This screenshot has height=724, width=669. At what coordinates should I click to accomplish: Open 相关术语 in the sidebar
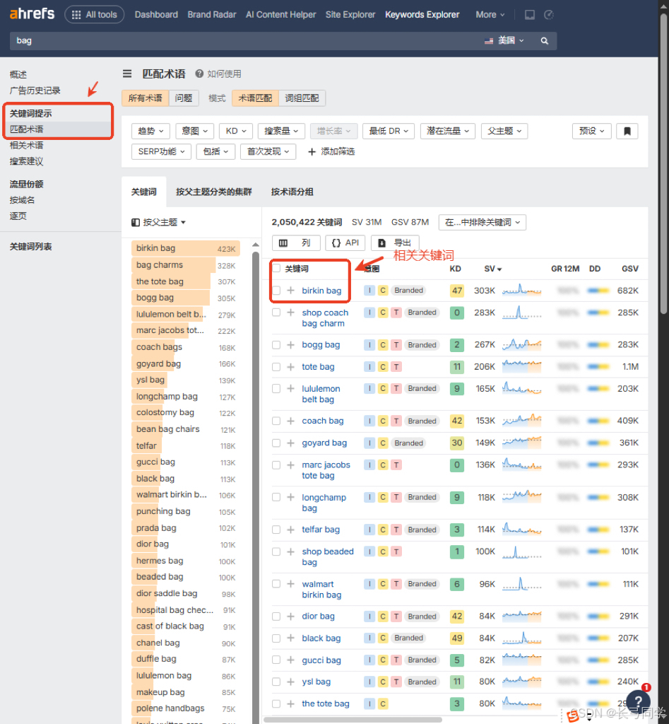tap(26, 146)
